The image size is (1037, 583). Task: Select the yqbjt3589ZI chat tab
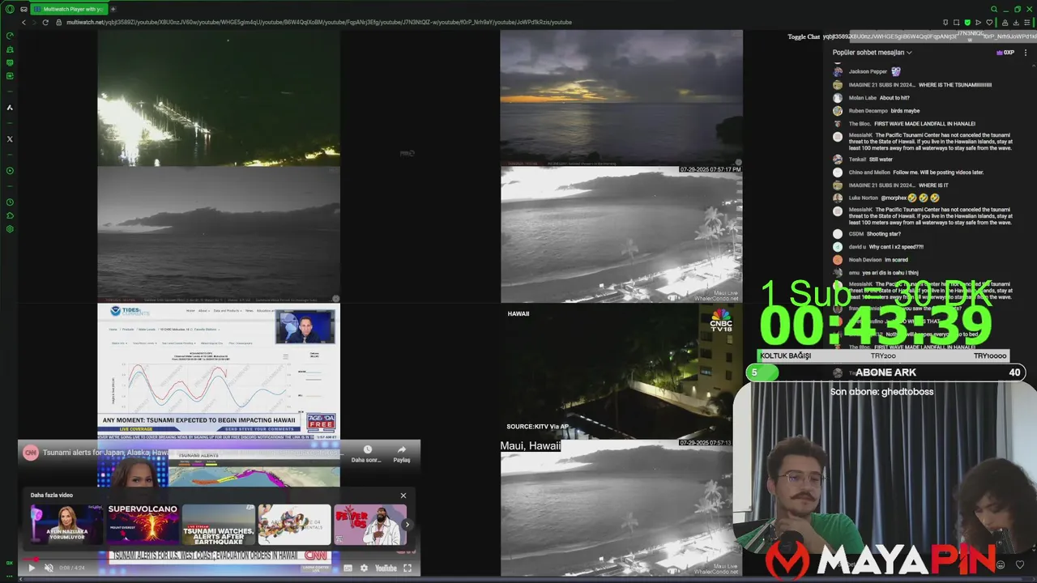(834, 36)
